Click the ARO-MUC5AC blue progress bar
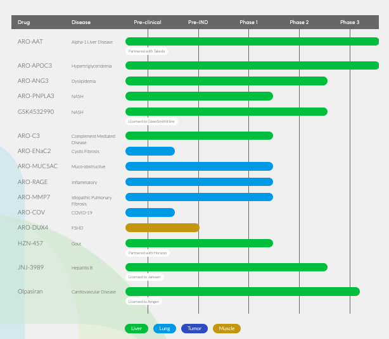Viewport: 389px width, 339px height. tap(199, 166)
